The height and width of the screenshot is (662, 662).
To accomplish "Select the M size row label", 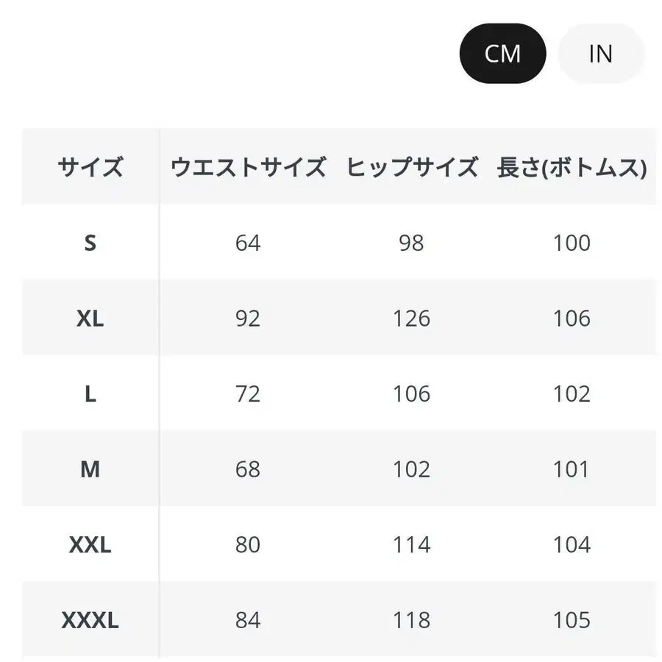I will coord(90,469).
